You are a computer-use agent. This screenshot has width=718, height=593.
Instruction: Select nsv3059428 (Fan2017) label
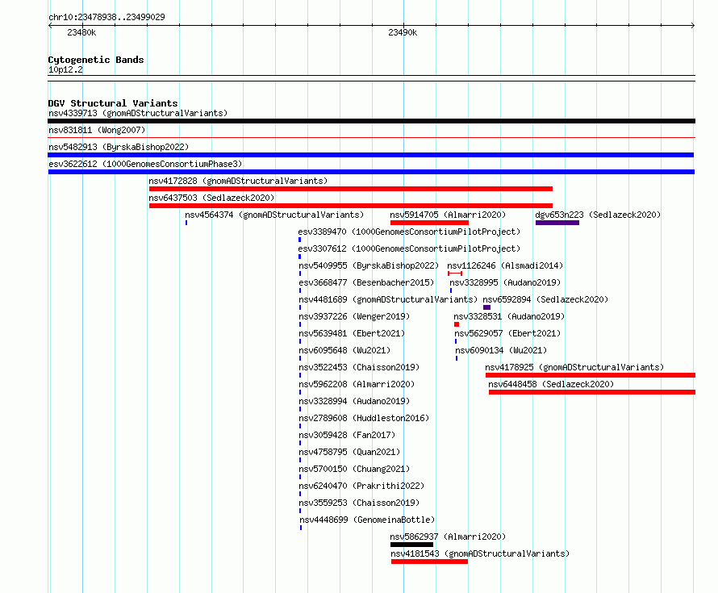pos(347,435)
